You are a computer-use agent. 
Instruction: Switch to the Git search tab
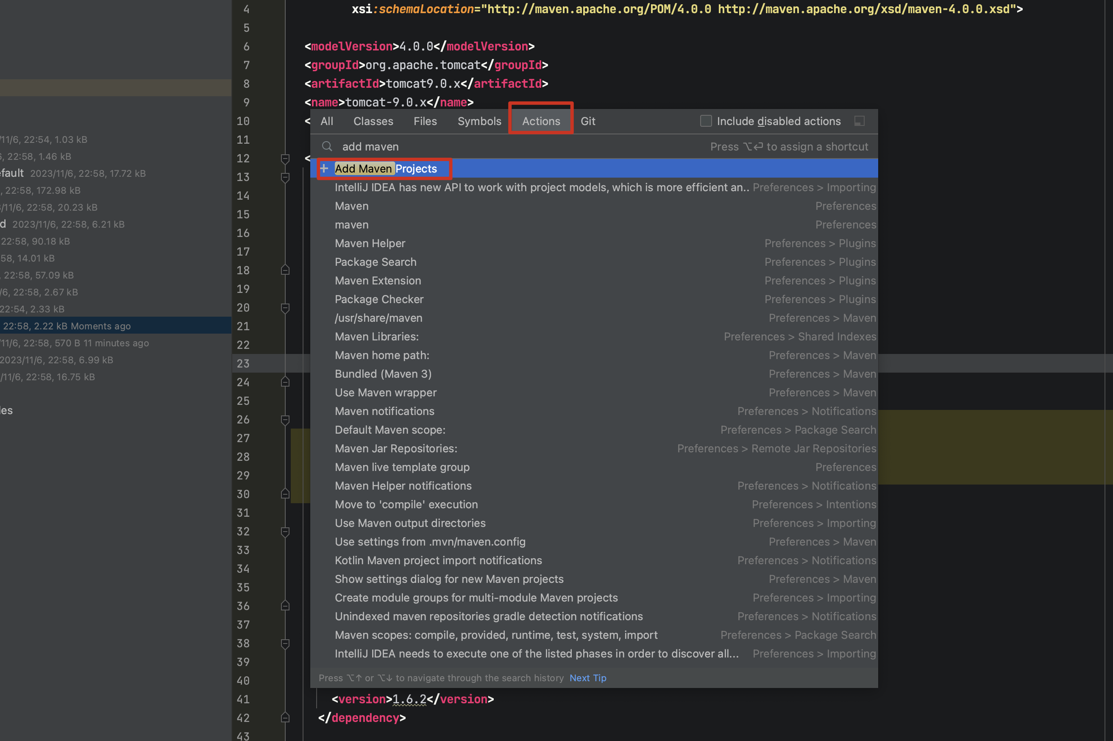(x=588, y=122)
